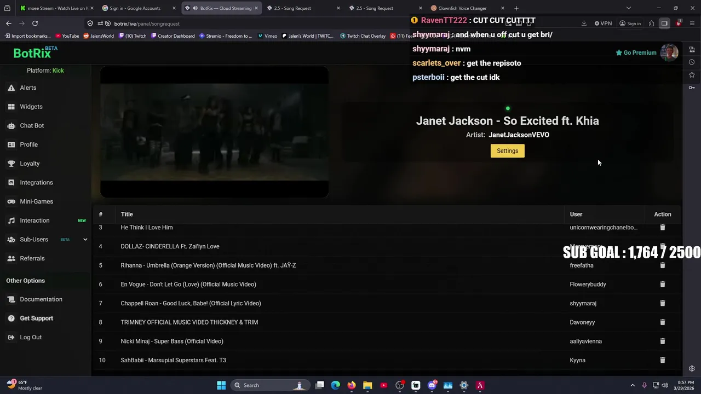
Task: Click the browser reload button
Action: (x=35, y=24)
